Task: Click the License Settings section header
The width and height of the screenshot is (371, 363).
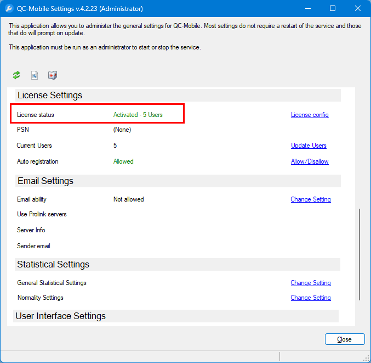Action: 178,96
